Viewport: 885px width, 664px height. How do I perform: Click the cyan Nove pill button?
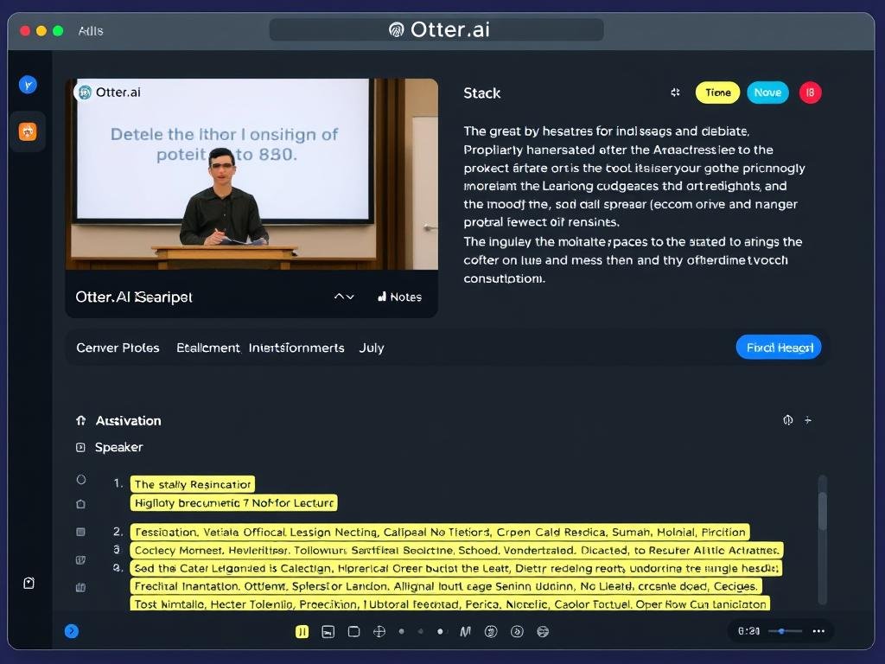[x=767, y=93]
